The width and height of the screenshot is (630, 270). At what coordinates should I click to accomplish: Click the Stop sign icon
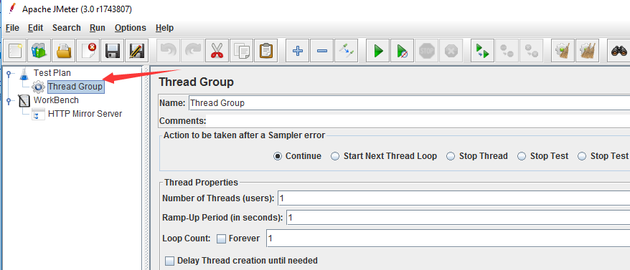427,51
